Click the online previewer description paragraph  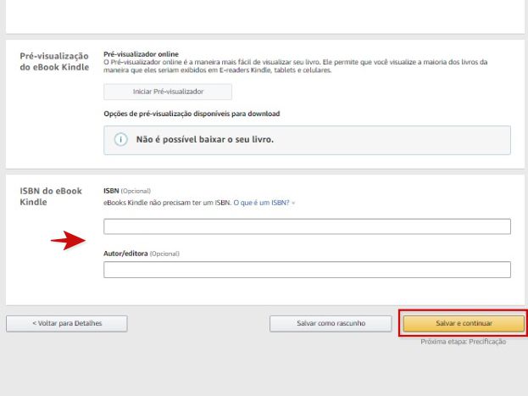(295, 66)
